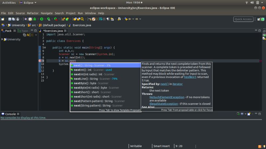Click the Open Type icon
Image resolution: width=266 pixels, height=149 pixels.
click(75, 19)
